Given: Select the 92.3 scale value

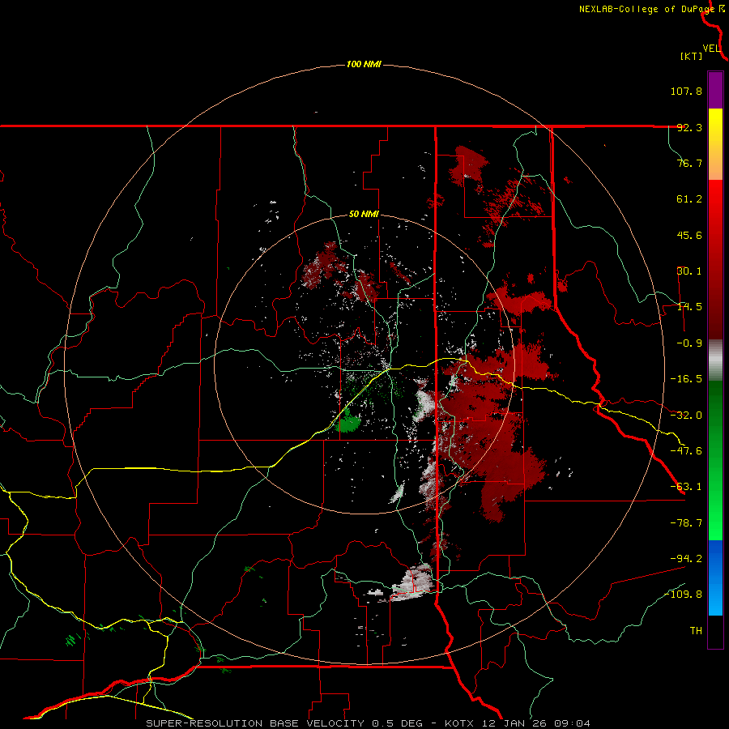Looking at the screenshot, I should (689, 127).
